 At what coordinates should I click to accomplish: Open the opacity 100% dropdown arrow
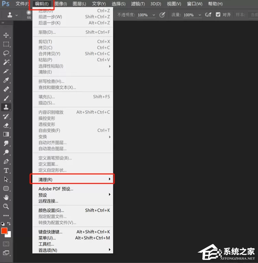tap(154, 15)
